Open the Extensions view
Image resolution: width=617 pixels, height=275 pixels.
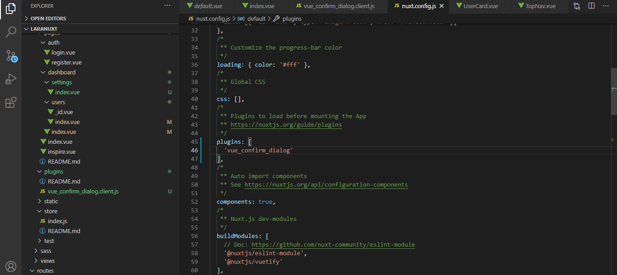tap(11, 103)
